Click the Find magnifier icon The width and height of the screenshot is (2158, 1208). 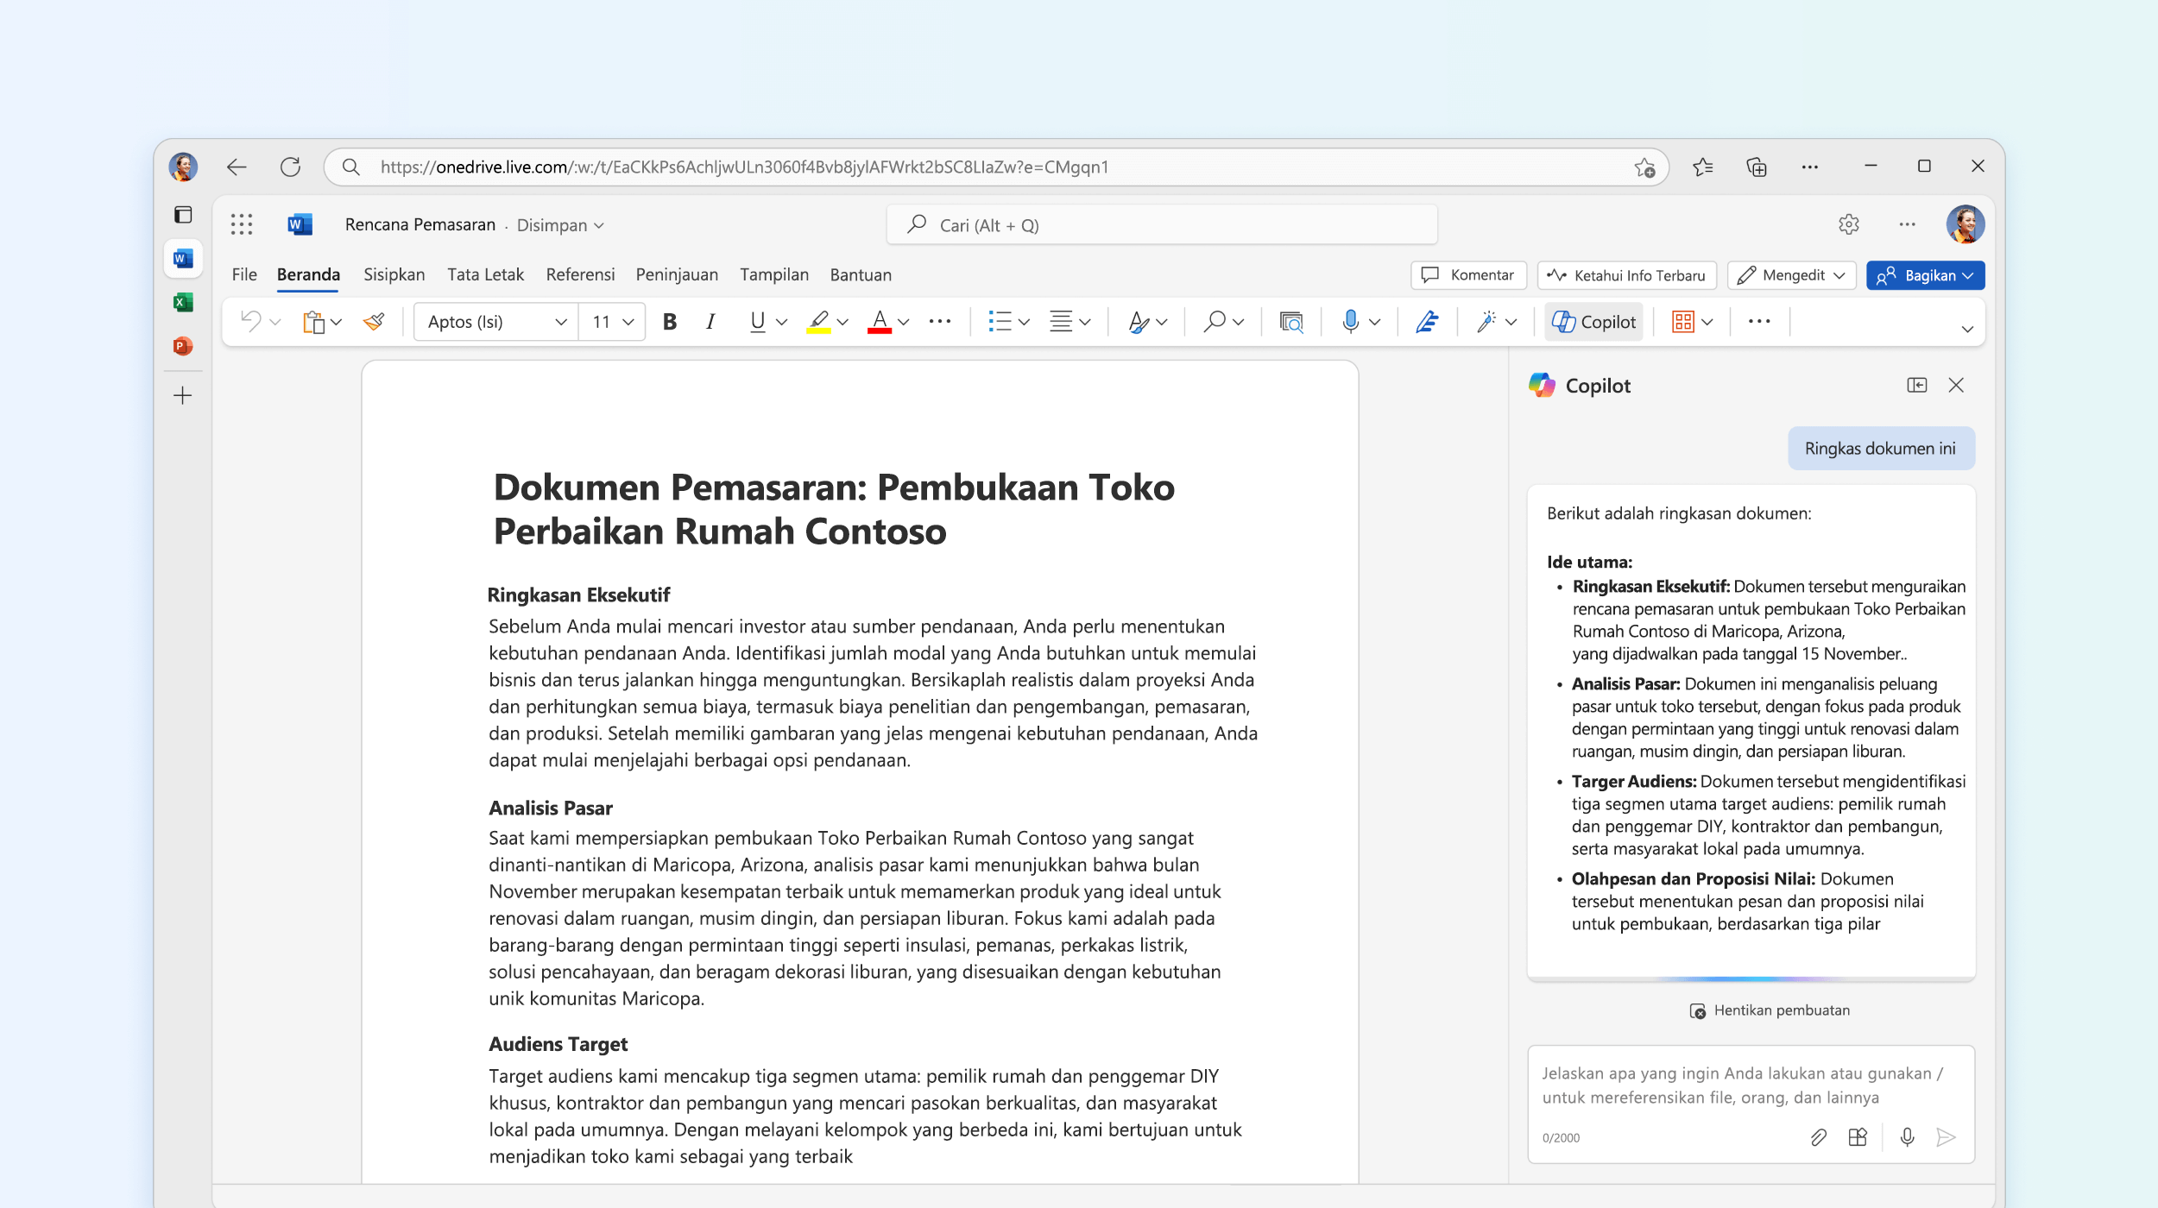(x=1215, y=322)
